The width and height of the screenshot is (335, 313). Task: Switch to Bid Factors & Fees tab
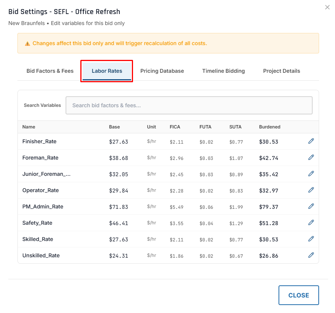[50, 71]
